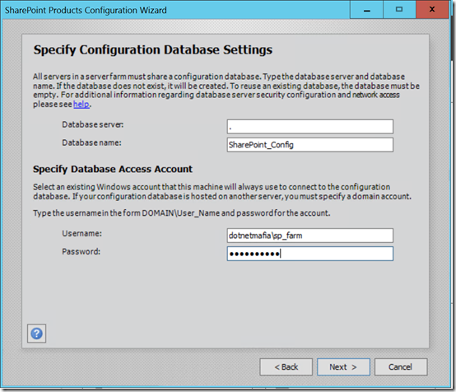Image resolution: width=456 pixels, height=392 pixels.
Task: Place cursor in the Password field
Action: (x=310, y=254)
